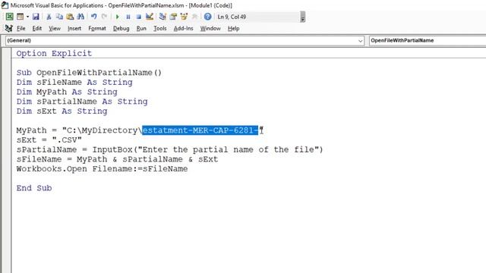Click the sExt = ".CSV" line
The width and height of the screenshot is (486, 273).
[x=49, y=140]
